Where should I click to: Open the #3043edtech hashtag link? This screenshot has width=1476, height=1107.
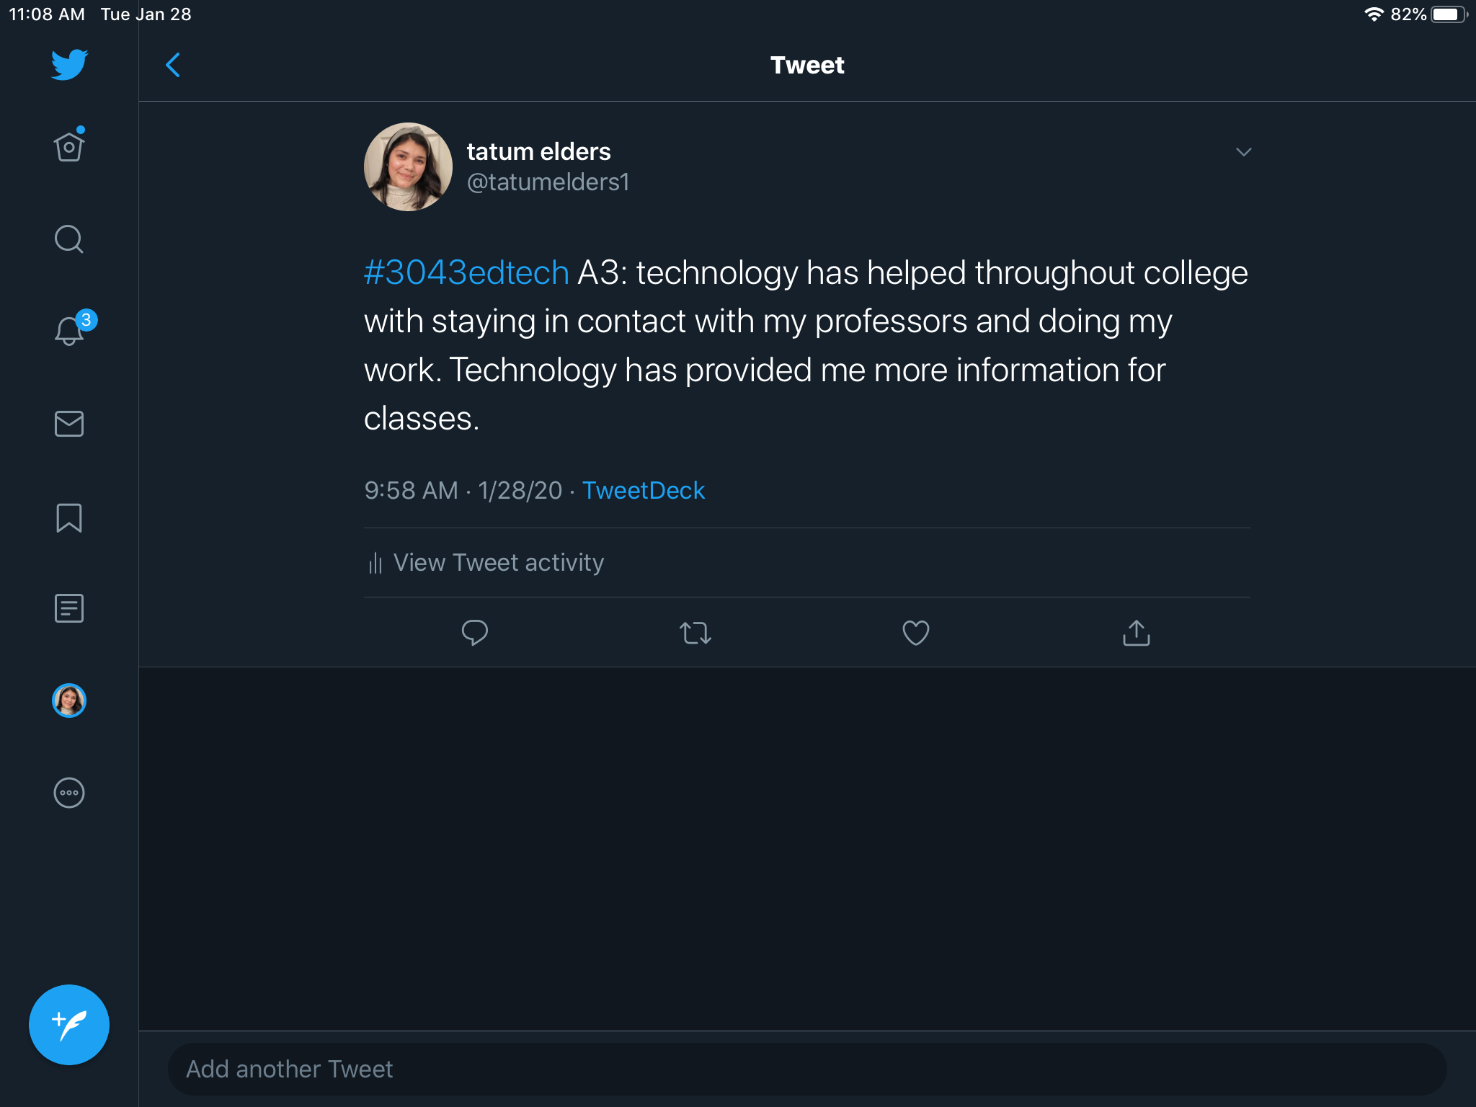click(466, 273)
